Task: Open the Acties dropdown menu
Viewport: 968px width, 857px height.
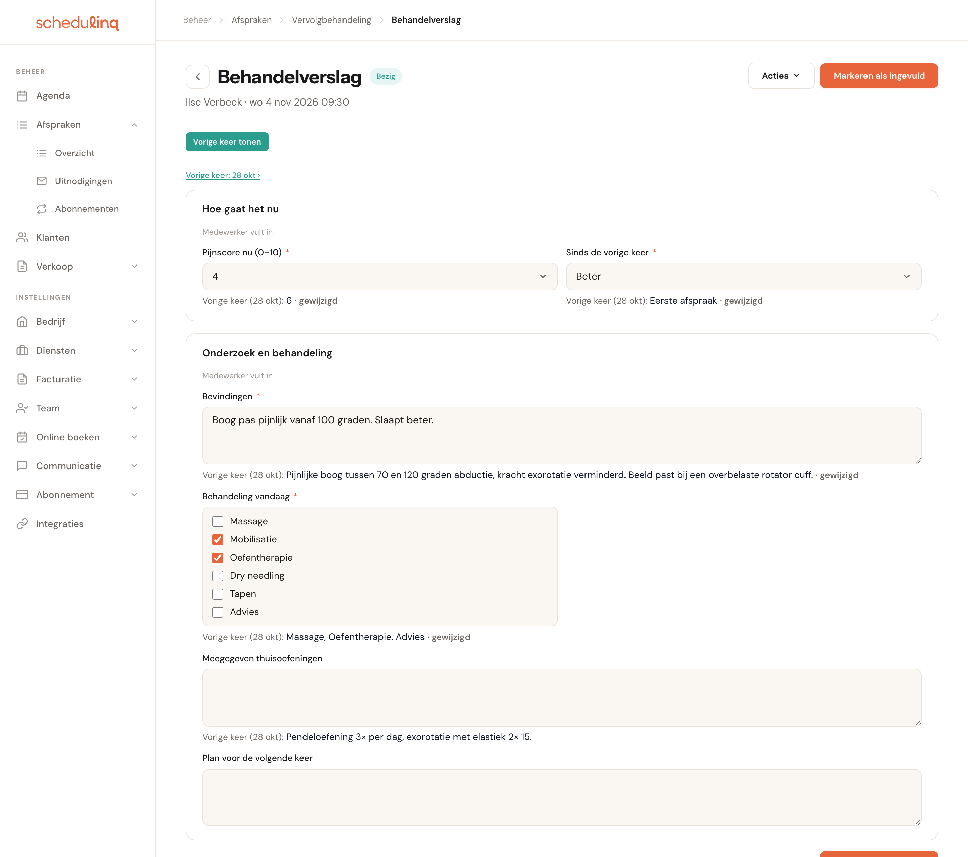Action: pos(781,76)
